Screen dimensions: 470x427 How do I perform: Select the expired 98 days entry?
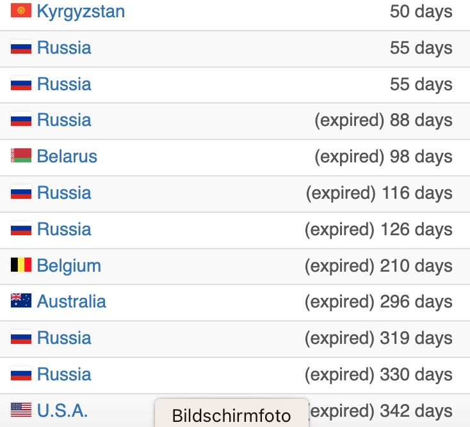point(384,157)
